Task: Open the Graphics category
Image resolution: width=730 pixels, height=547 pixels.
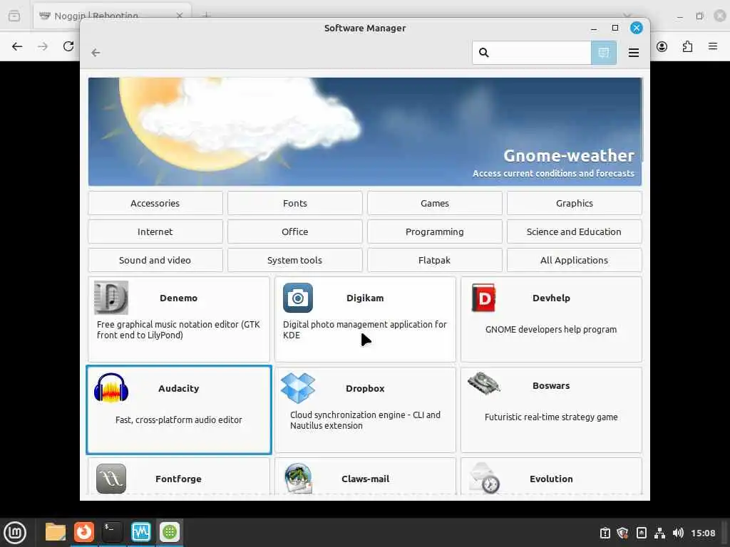Action: 575,203
